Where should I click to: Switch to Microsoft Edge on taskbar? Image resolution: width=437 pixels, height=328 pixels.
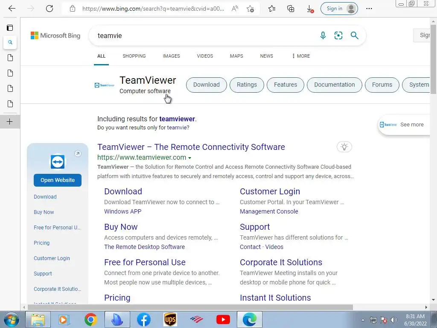pos(249,319)
